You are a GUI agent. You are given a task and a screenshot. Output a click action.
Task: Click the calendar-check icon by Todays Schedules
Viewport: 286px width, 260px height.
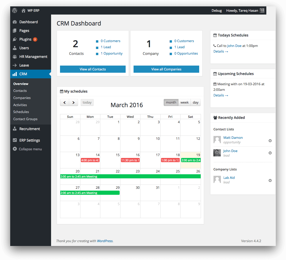click(215, 35)
